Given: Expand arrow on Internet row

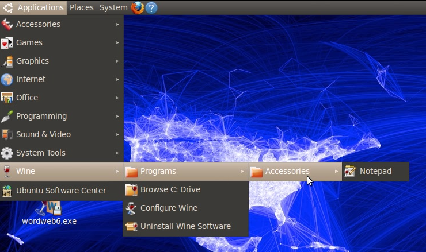Looking at the screenshot, I should (x=117, y=79).
